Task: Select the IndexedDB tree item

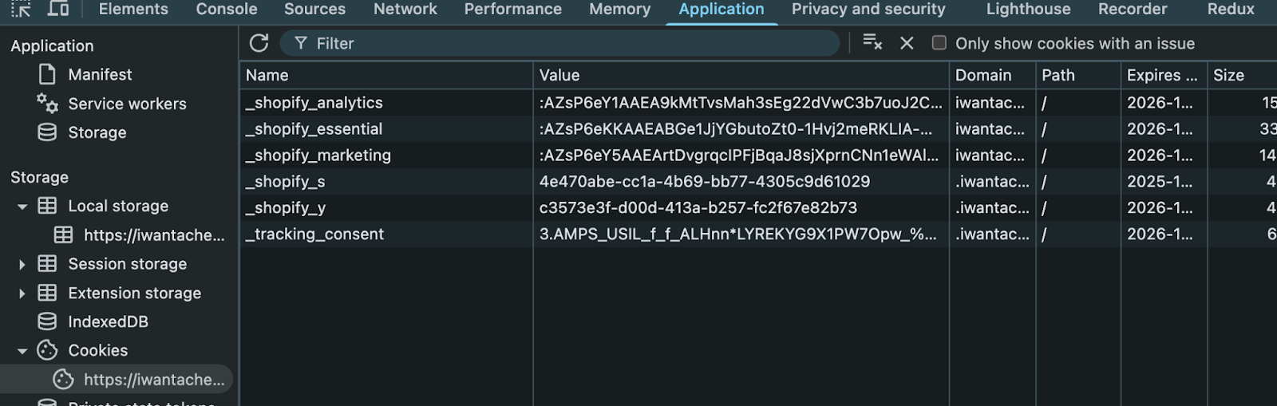Action: point(108,321)
